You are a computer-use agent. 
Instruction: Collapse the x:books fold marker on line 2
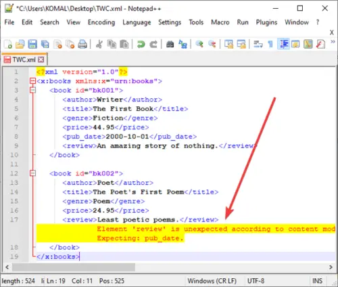point(33,81)
